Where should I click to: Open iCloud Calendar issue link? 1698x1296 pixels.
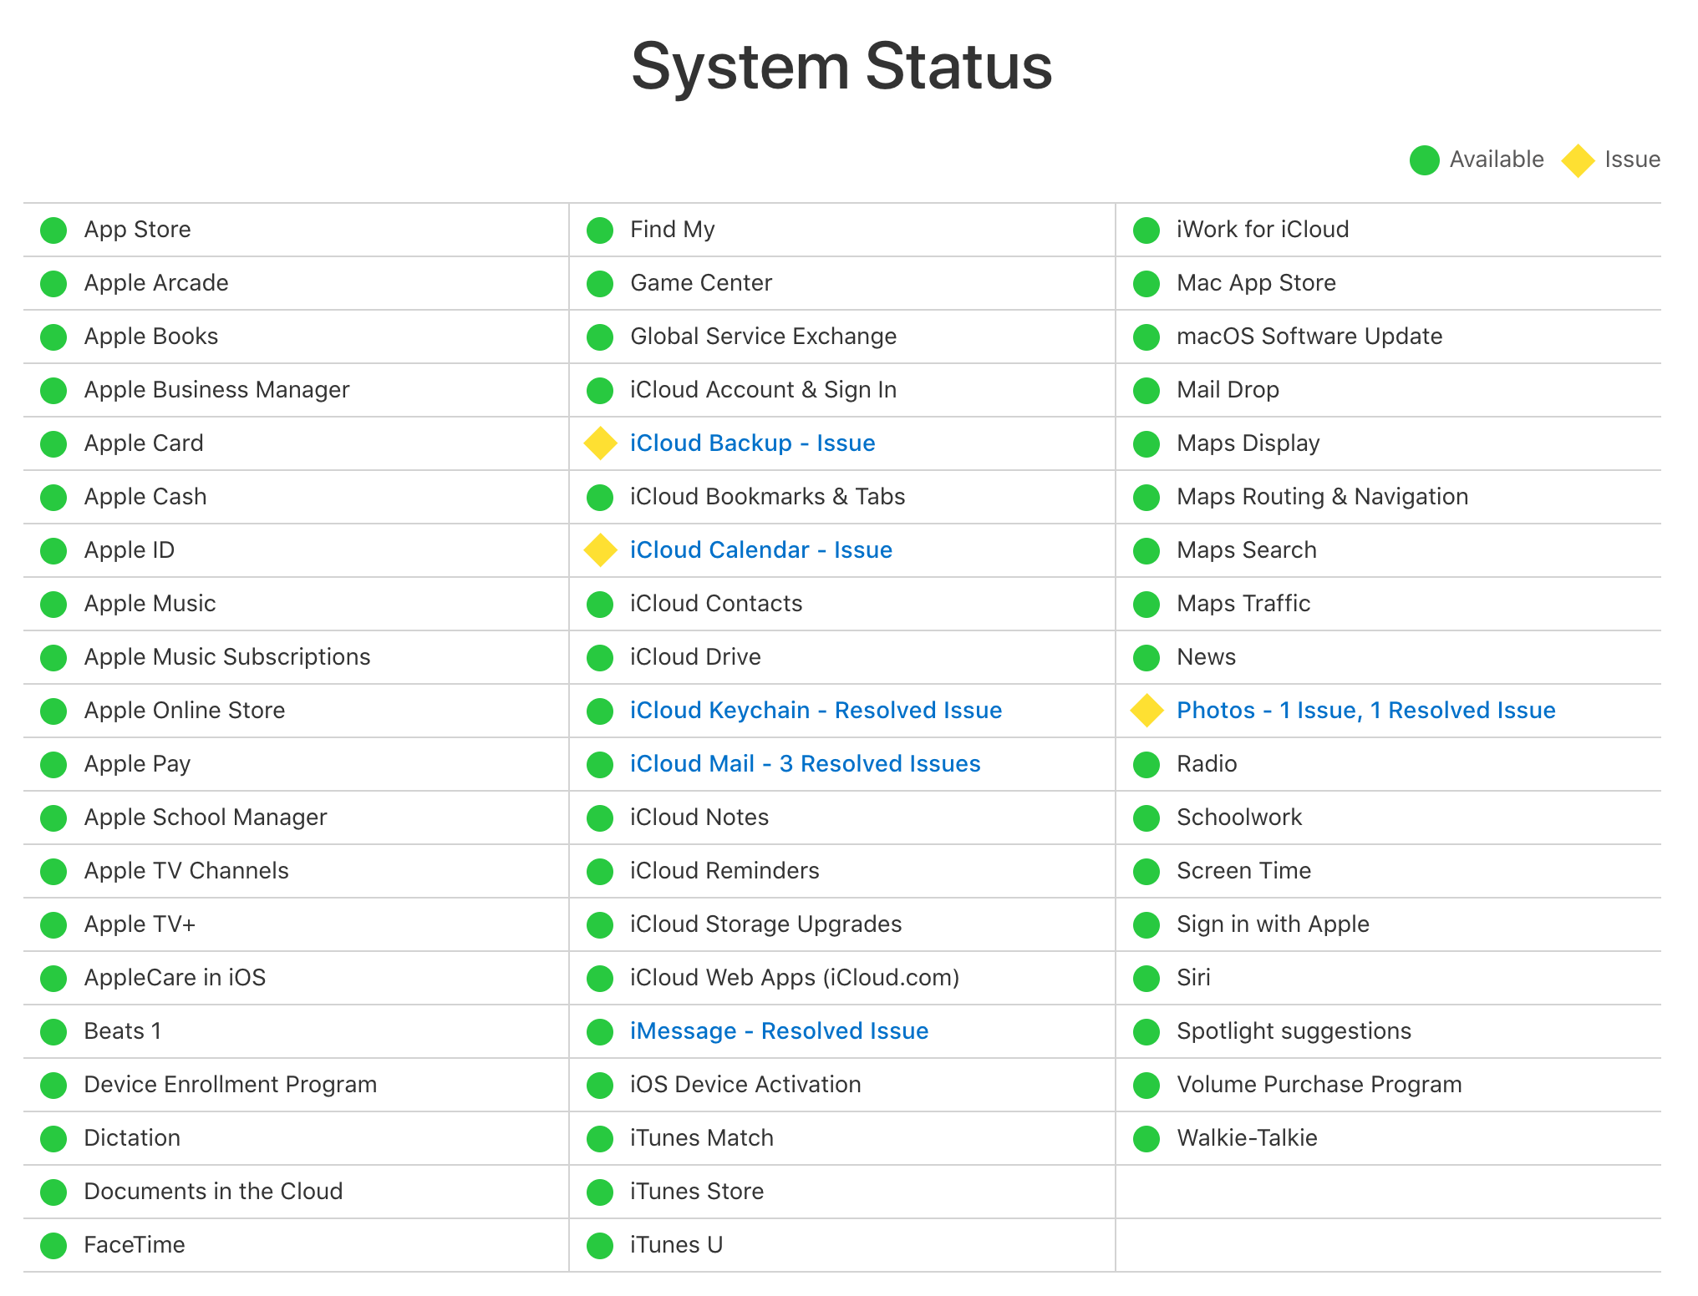(x=760, y=550)
